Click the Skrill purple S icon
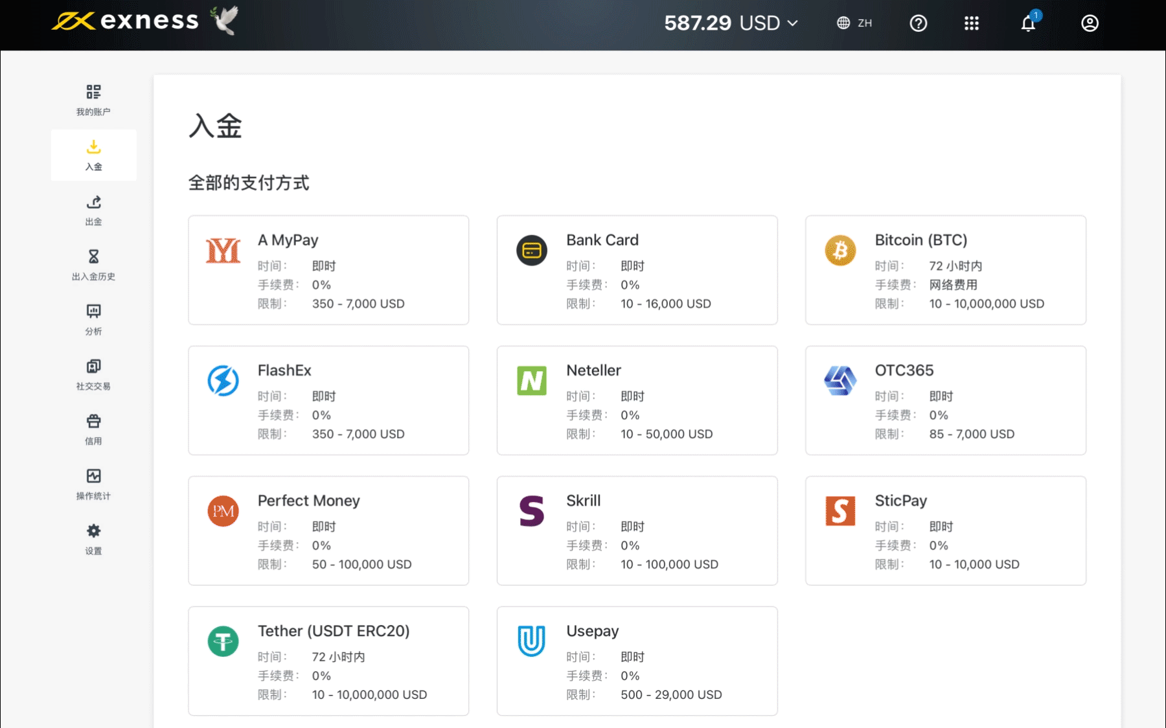This screenshot has height=728, width=1166. pos(531,511)
